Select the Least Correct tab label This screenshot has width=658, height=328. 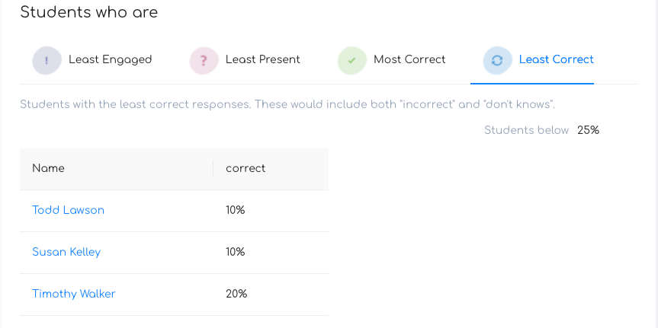tap(556, 59)
